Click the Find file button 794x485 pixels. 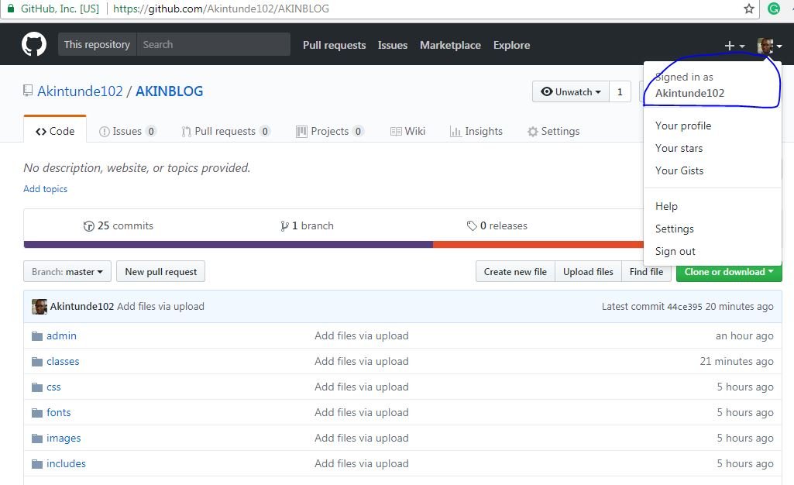point(646,271)
